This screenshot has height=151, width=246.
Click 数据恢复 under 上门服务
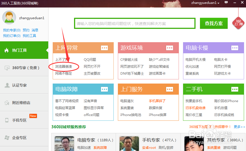tap(156, 108)
